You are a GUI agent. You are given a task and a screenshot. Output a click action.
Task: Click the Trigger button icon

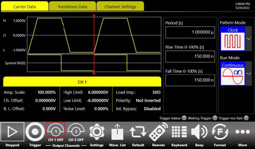click(35, 132)
